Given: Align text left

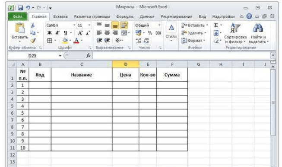Looking at the screenshot, I should [99, 33].
